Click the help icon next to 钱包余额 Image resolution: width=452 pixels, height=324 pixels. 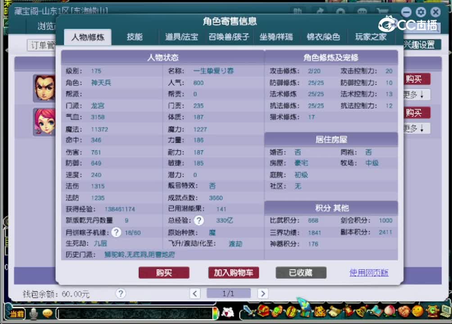pos(121,293)
